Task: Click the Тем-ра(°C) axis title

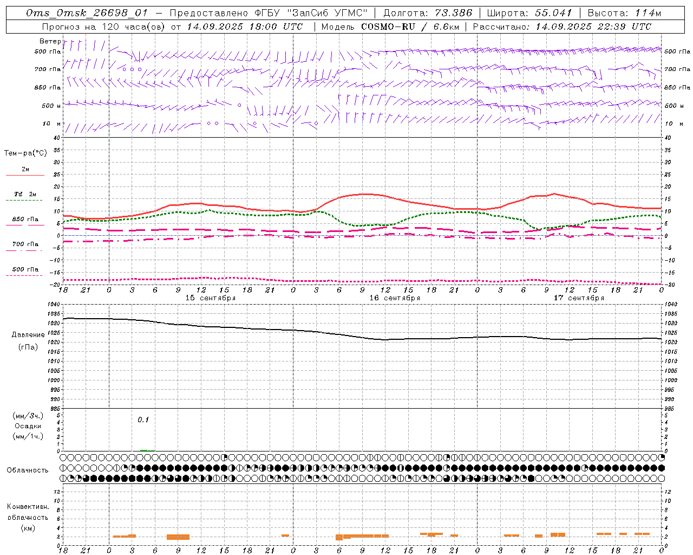Action: pyautogui.click(x=25, y=153)
